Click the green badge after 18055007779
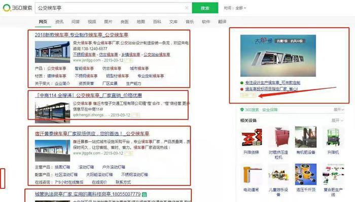This screenshot has width=355, height=202. tap(144, 194)
